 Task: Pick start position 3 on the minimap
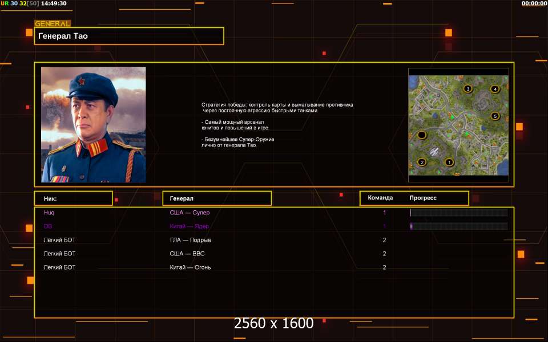click(468, 89)
